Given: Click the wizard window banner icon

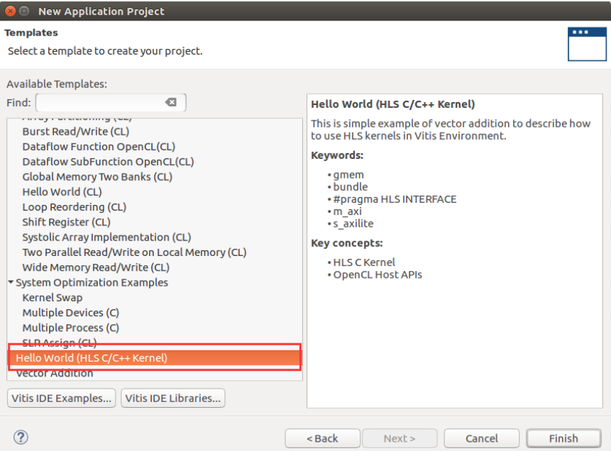Looking at the screenshot, I should (587, 44).
